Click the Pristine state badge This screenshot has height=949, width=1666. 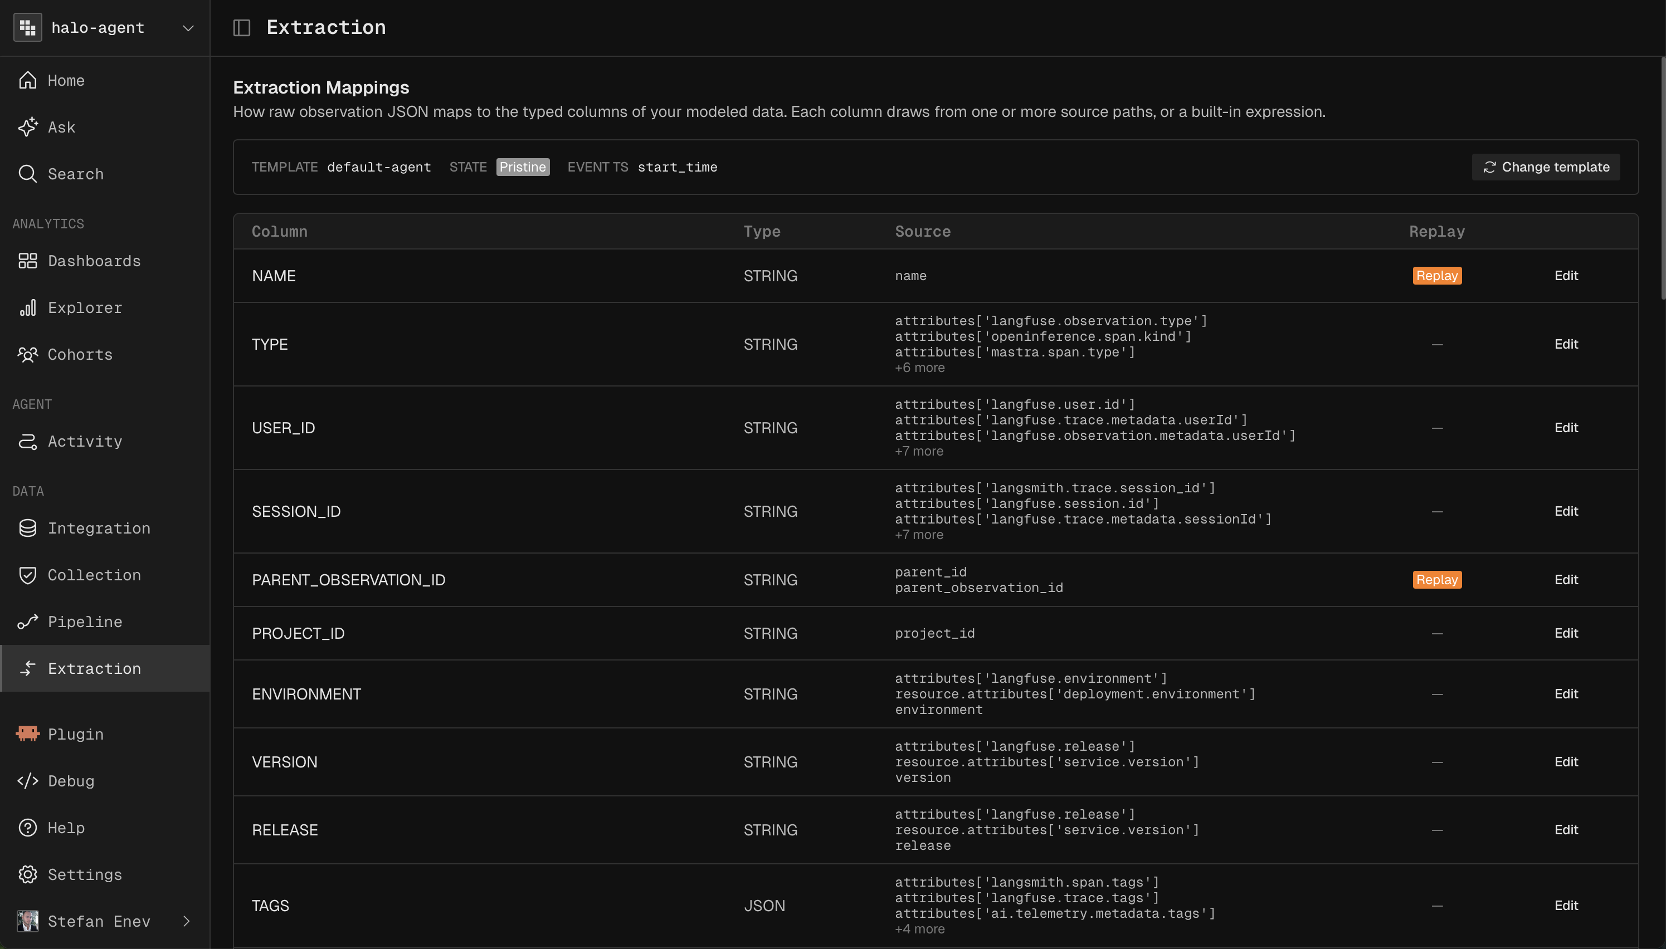click(522, 167)
